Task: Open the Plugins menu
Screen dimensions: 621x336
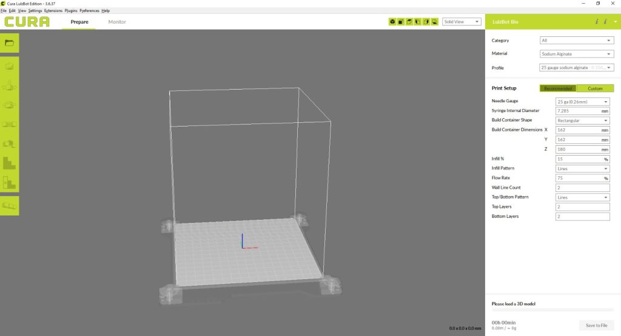Action: coord(71,11)
